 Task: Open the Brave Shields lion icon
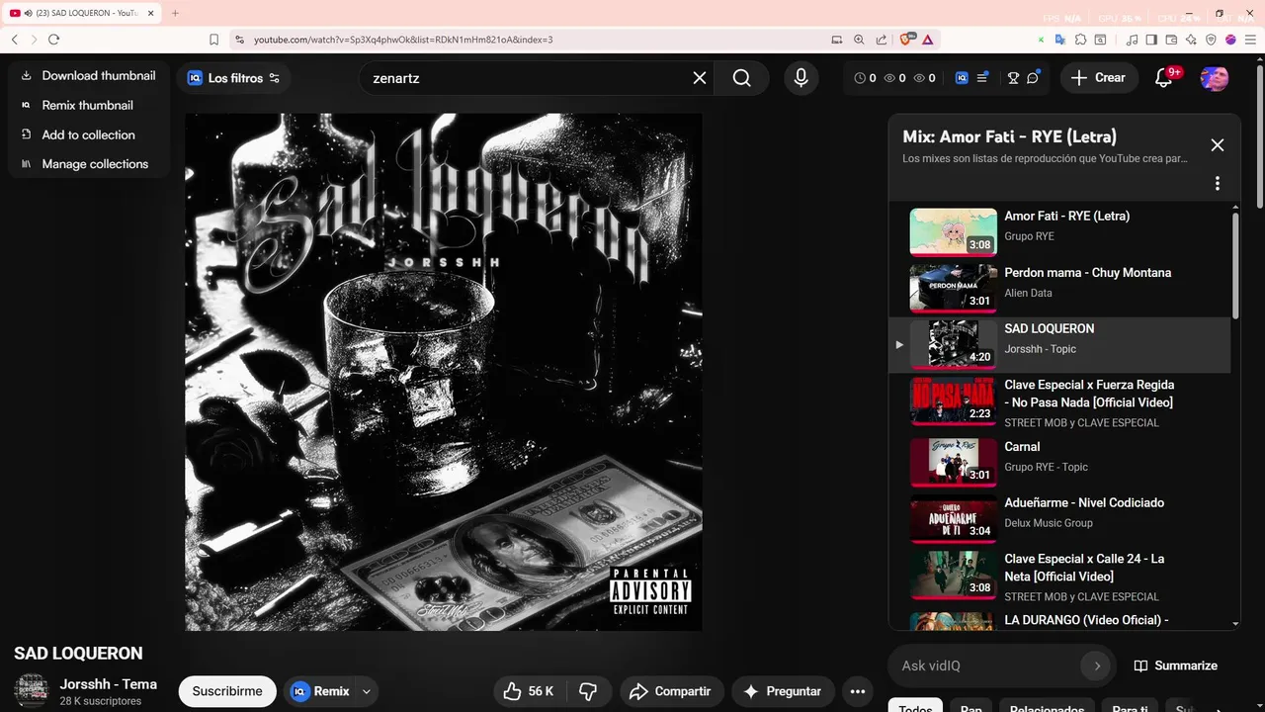907,40
